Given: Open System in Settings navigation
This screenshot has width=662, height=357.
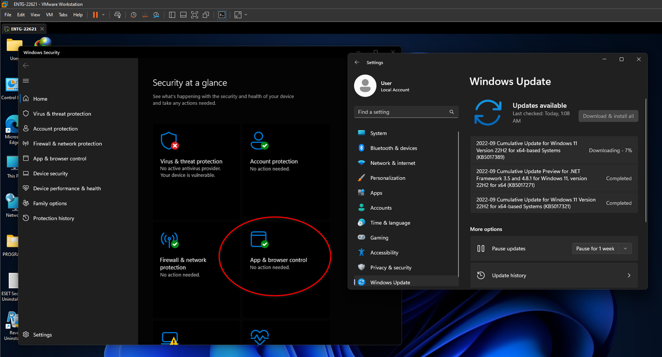Looking at the screenshot, I should click(x=406, y=133).
